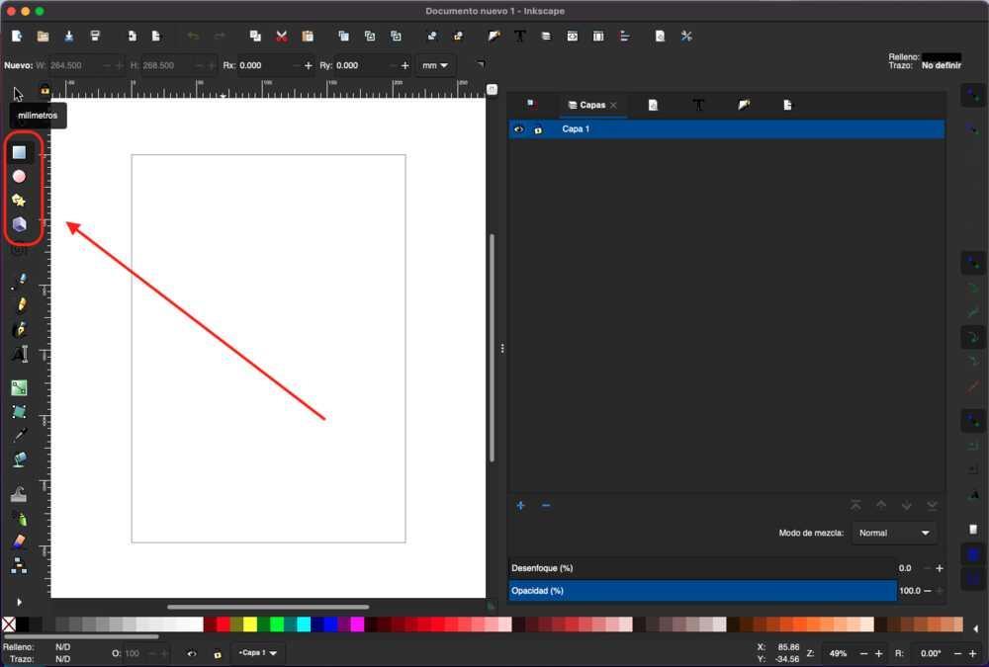
Task: Select the Paint Bucket tool
Action: (20, 459)
